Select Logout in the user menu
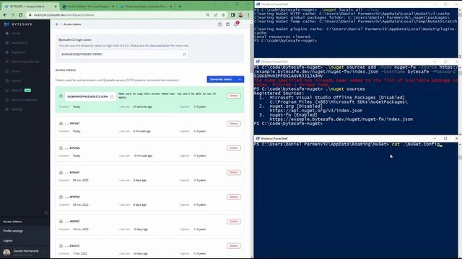Viewport: 462px width, 259px height. [x=8, y=240]
